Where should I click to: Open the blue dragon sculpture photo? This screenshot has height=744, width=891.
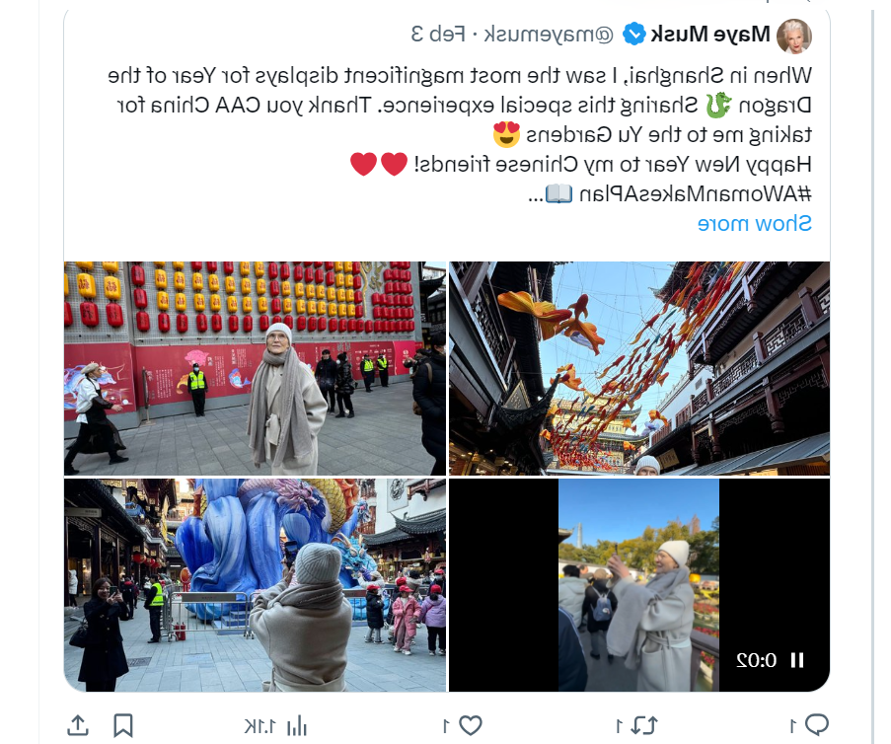[x=256, y=585]
